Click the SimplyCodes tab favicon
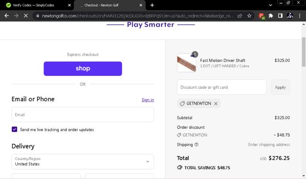The height and width of the screenshot is (179, 306). pos(9,5)
